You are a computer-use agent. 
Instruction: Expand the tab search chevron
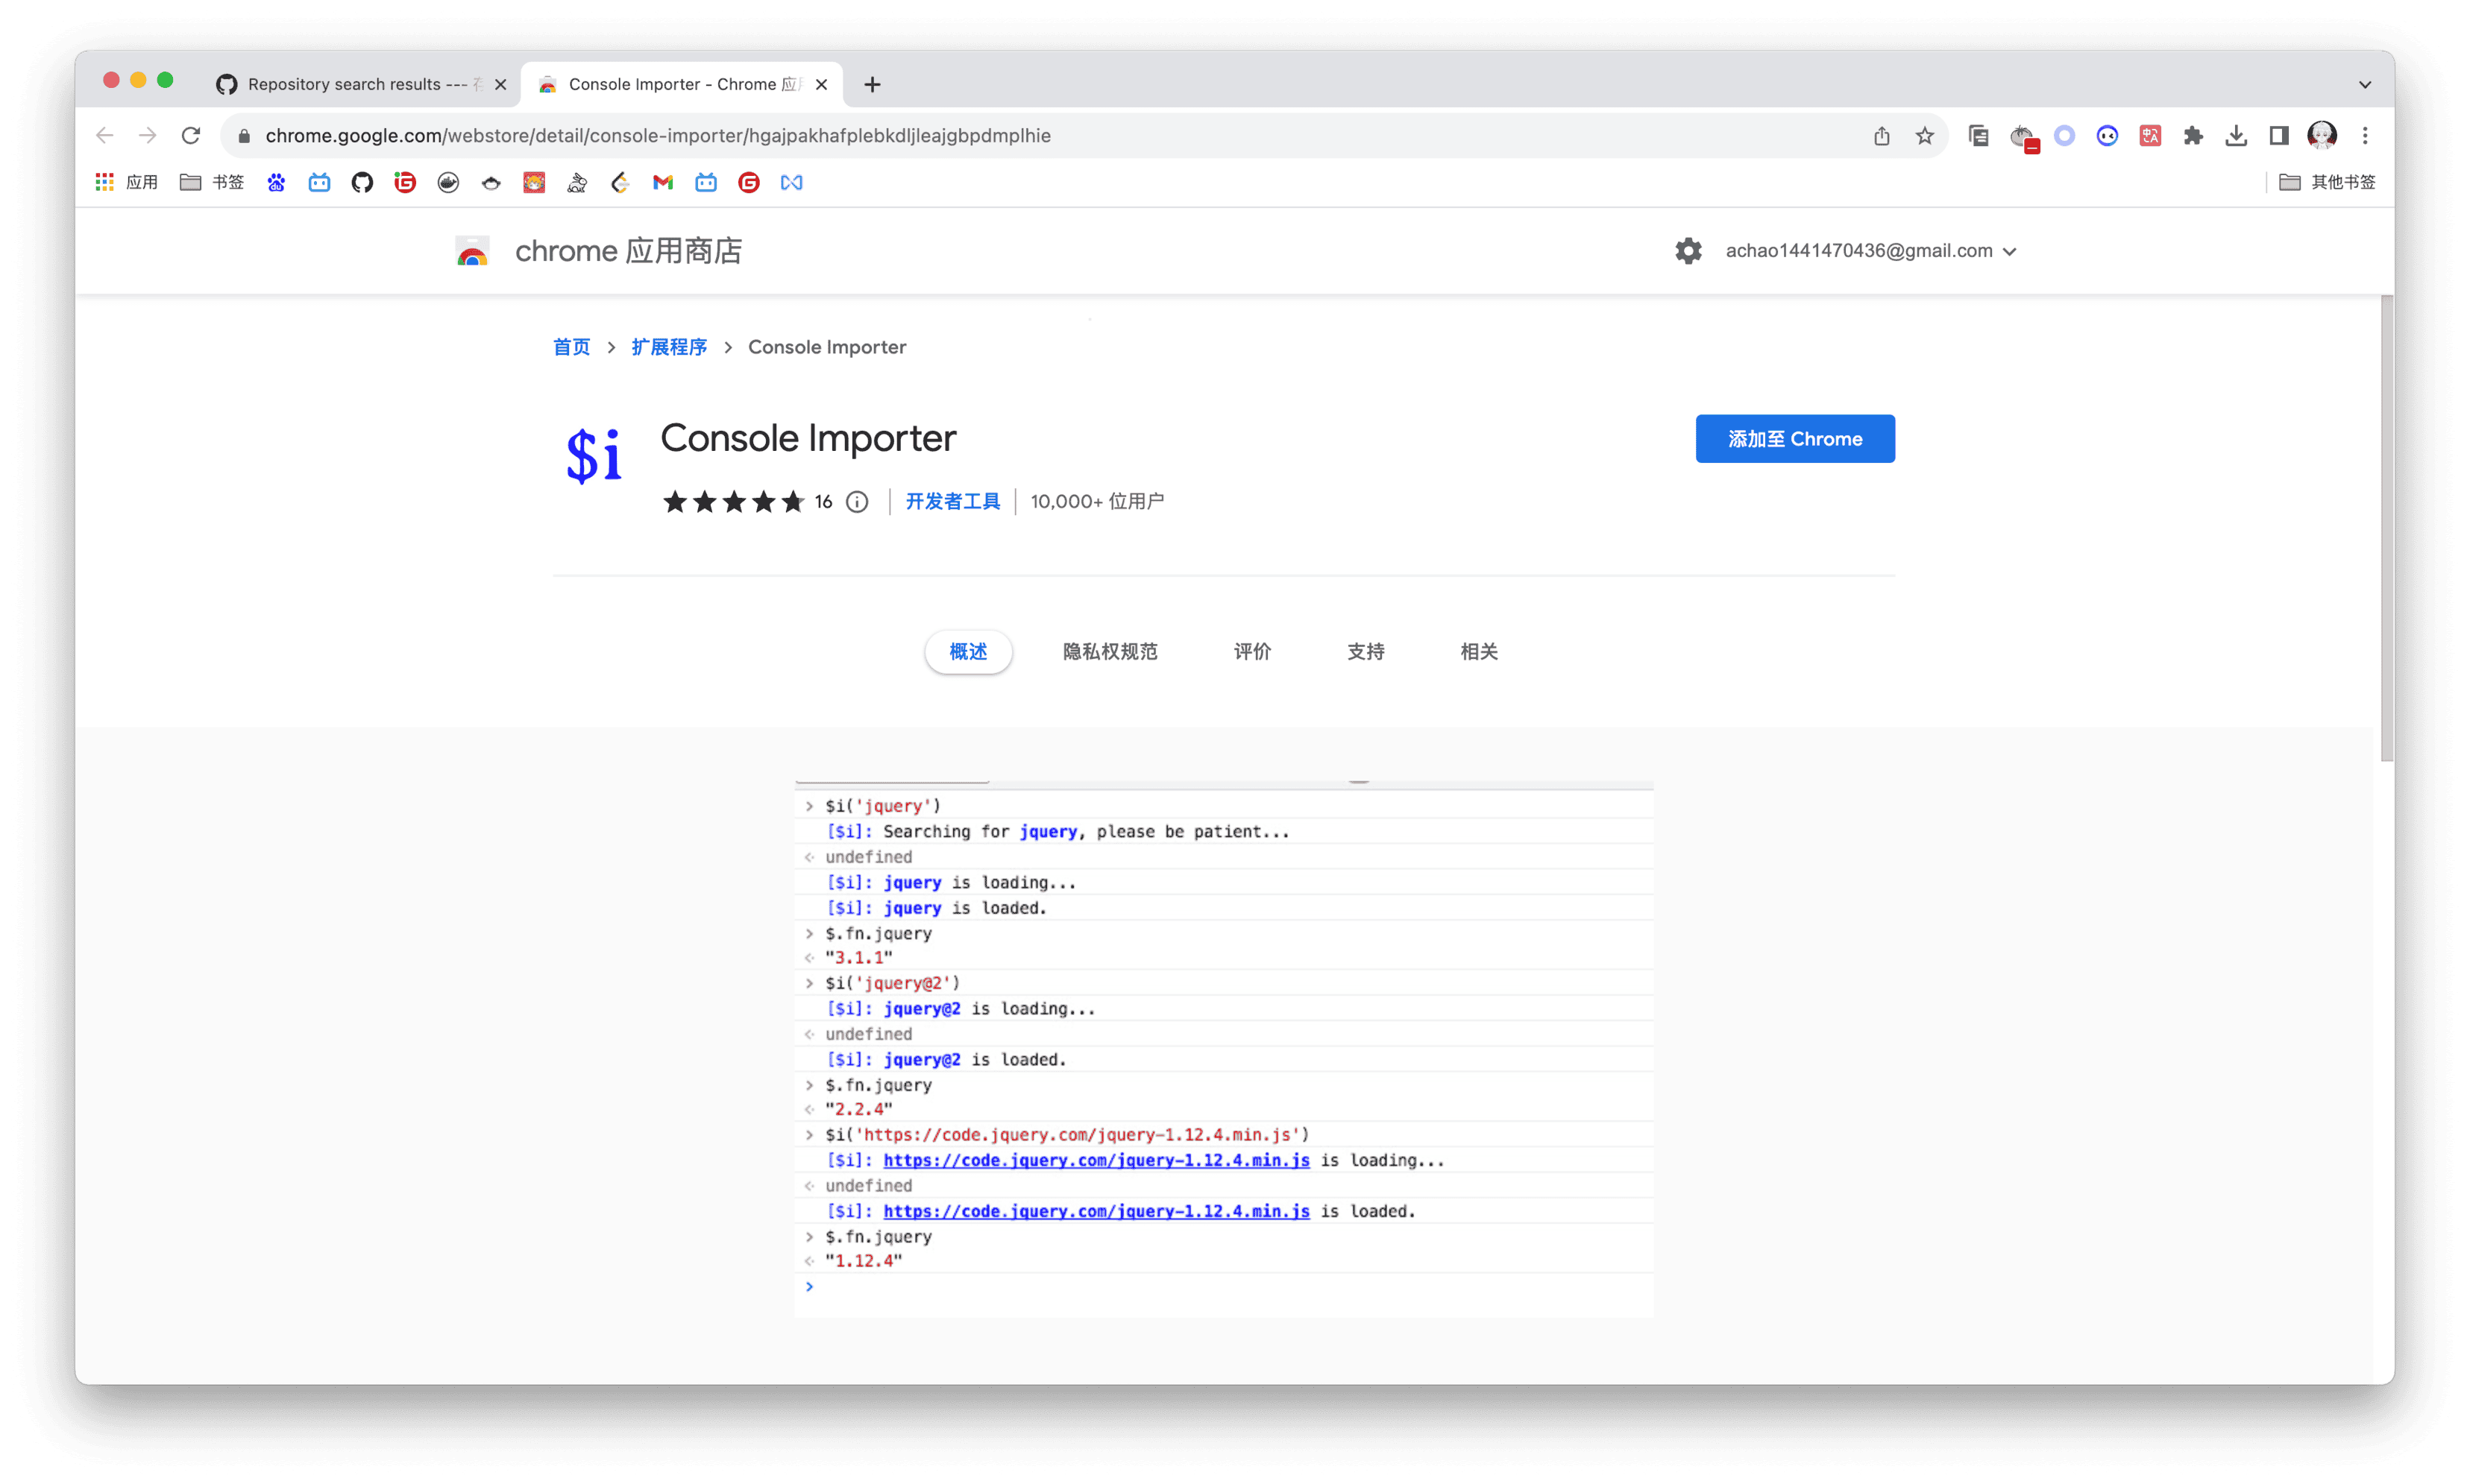pos(2364,84)
